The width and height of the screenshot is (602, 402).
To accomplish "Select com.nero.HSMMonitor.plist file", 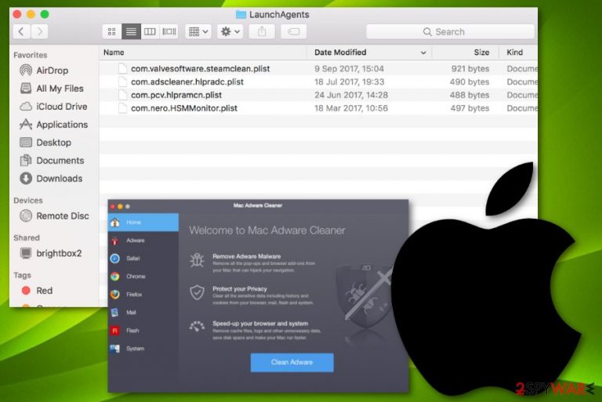I will pos(318,108).
